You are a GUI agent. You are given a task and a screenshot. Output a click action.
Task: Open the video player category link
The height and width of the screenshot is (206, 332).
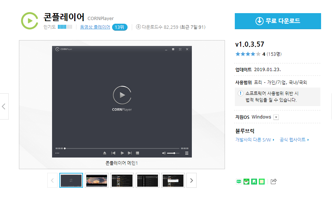pos(95,27)
